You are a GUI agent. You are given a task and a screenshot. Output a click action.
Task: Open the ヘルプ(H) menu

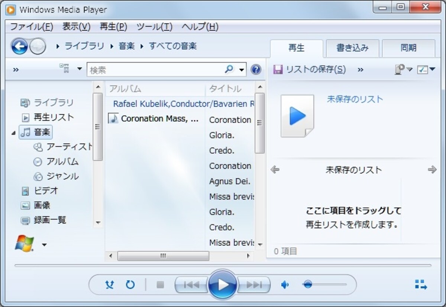click(x=200, y=27)
